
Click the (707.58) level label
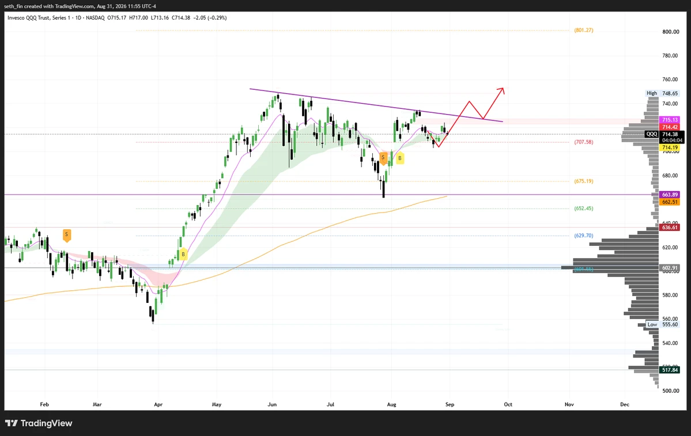click(x=583, y=142)
